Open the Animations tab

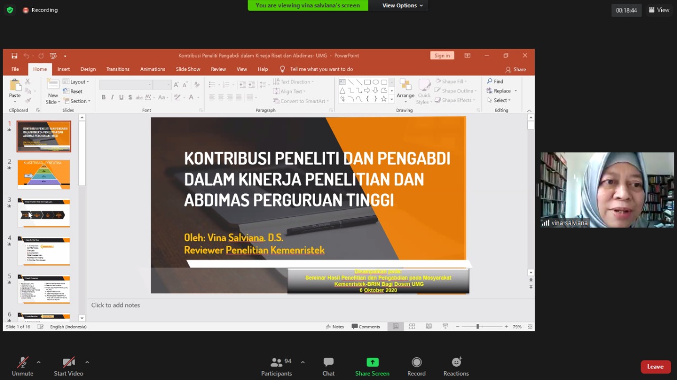(152, 69)
